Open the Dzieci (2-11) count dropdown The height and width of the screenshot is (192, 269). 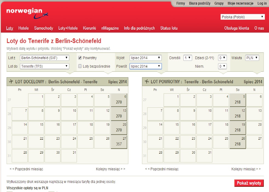click(x=222, y=58)
